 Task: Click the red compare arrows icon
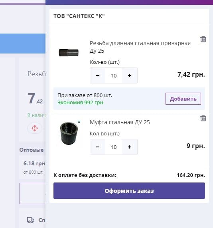35,128
